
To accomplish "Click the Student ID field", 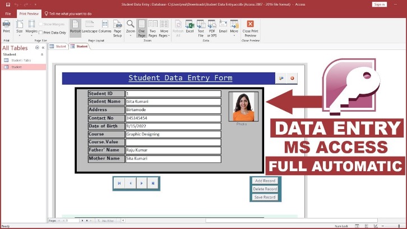I will coord(173,94).
